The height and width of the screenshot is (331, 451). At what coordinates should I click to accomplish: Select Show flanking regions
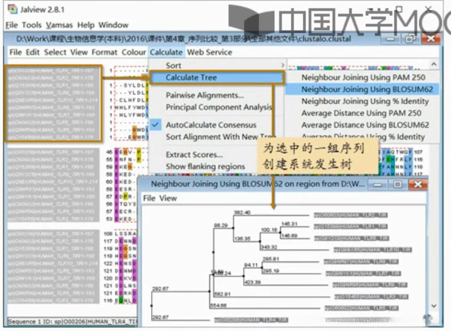pyautogui.click(x=206, y=166)
